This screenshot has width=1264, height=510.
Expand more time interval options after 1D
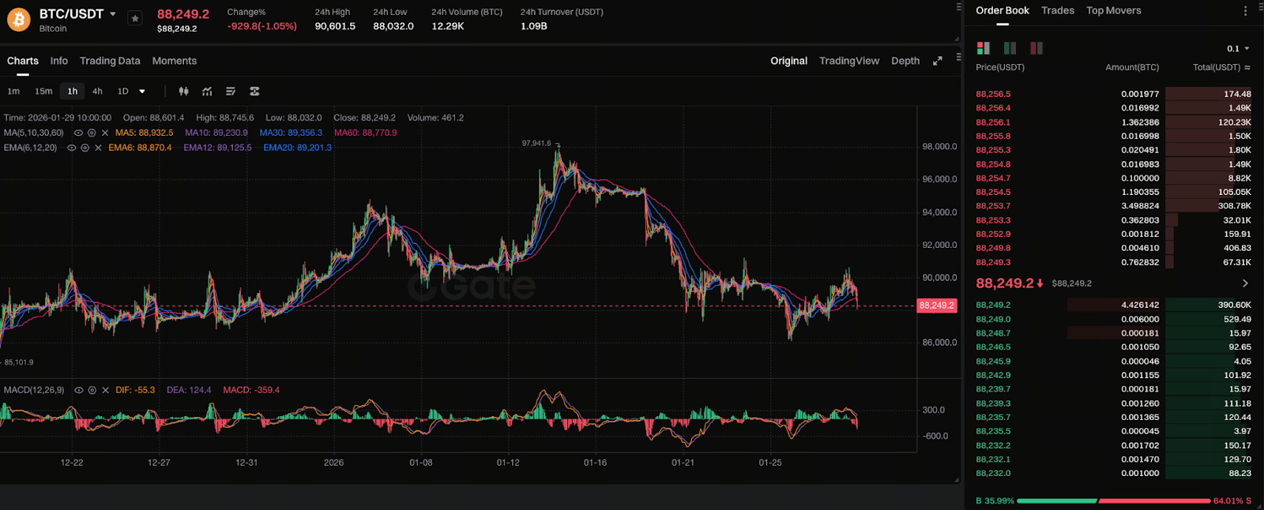142,92
